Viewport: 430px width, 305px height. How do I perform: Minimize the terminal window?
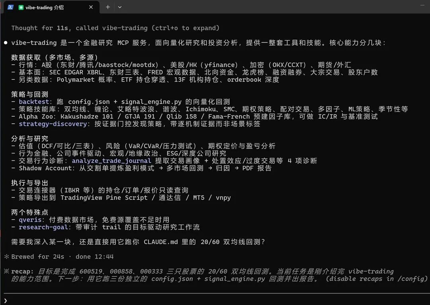pyautogui.click(x=422, y=5)
